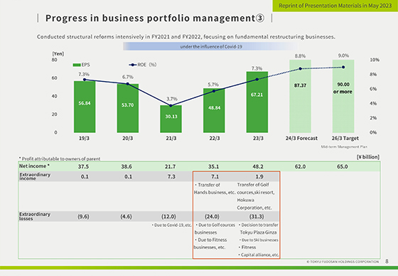Click the extraordinary loss value (12.0)

(x=169, y=216)
